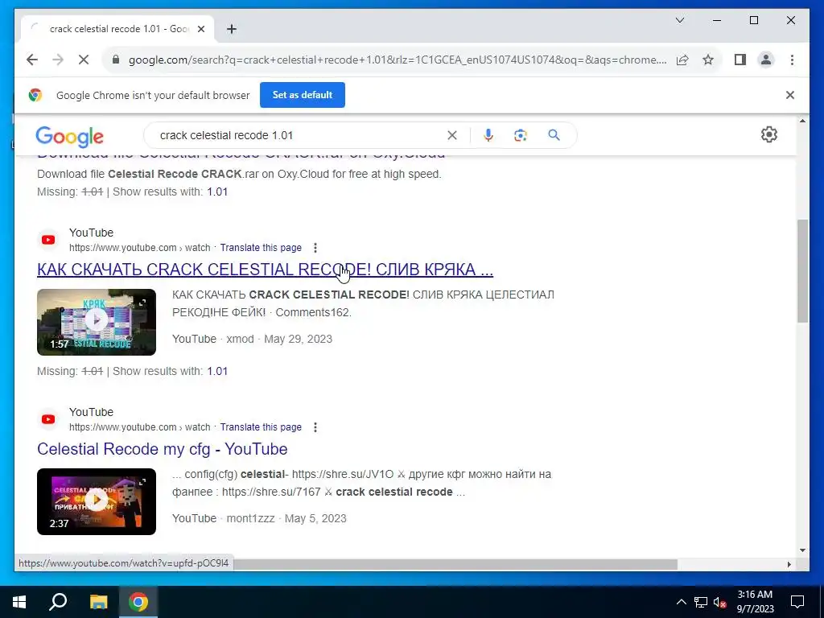Screen dimensions: 824x618
Task: Expand the tab search chevron
Action: (679, 20)
